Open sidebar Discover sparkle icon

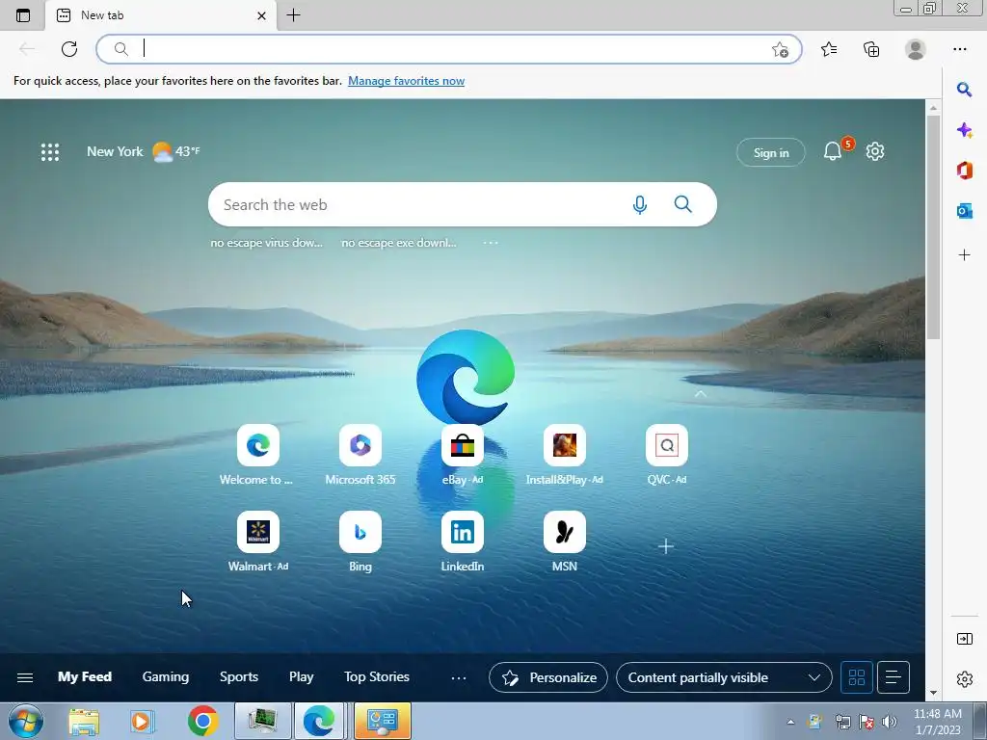click(x=964, y=130)
